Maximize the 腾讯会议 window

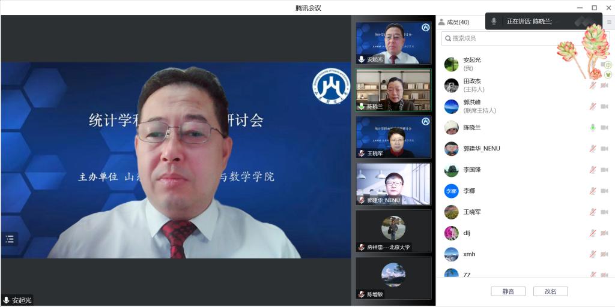[x=594, y=8]
